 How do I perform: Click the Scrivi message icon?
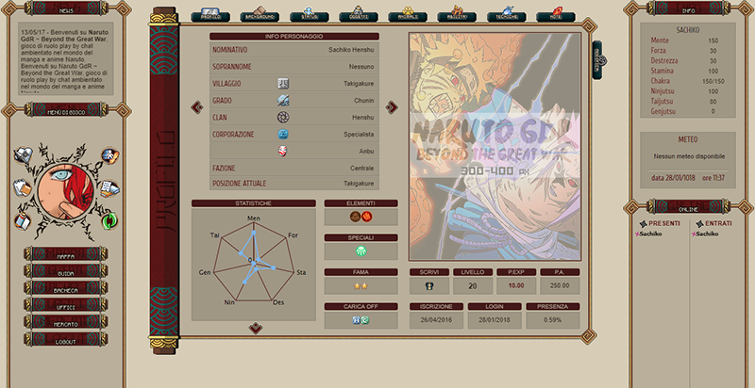(429, 286)
